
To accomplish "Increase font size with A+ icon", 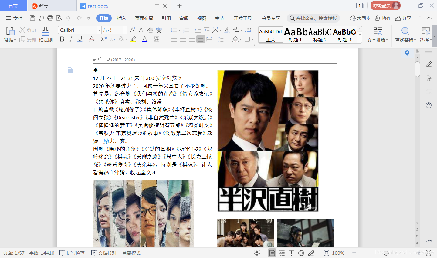I will click(x=133, y=30).
